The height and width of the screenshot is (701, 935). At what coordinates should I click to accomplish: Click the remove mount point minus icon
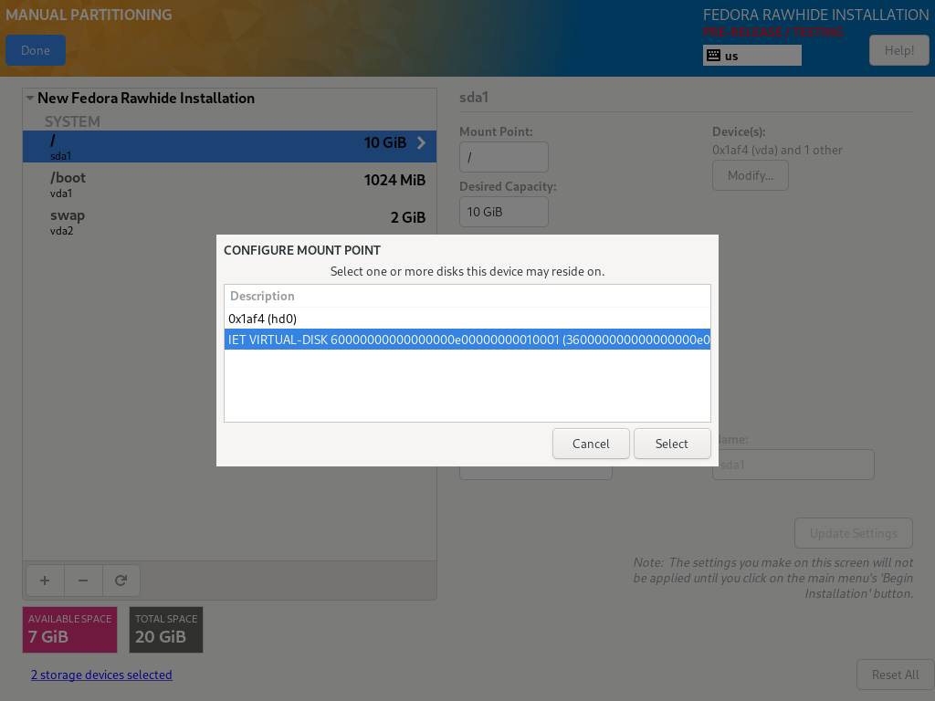click(x=83, y=581)
